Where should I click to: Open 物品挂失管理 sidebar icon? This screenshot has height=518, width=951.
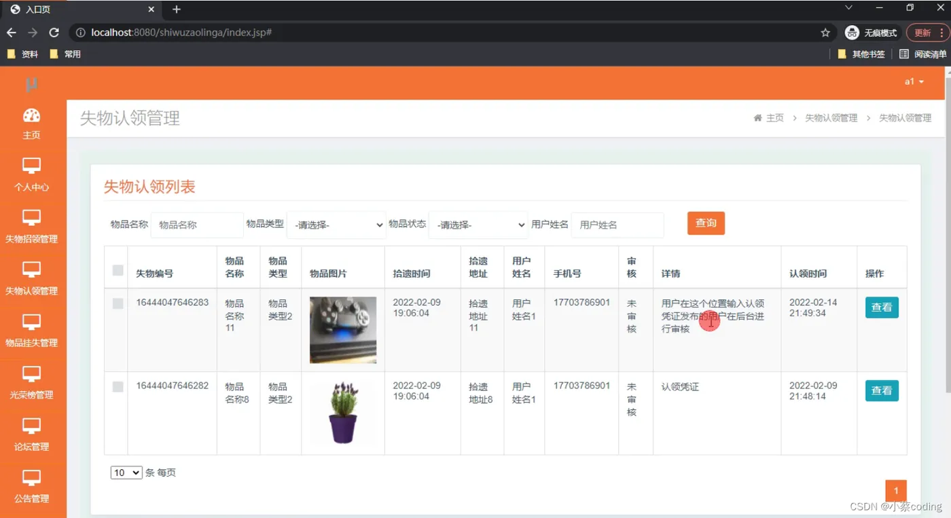point(32,322)
